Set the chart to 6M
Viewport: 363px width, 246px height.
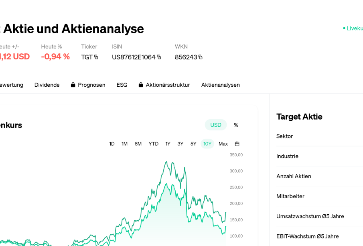[x=138, y=144]
